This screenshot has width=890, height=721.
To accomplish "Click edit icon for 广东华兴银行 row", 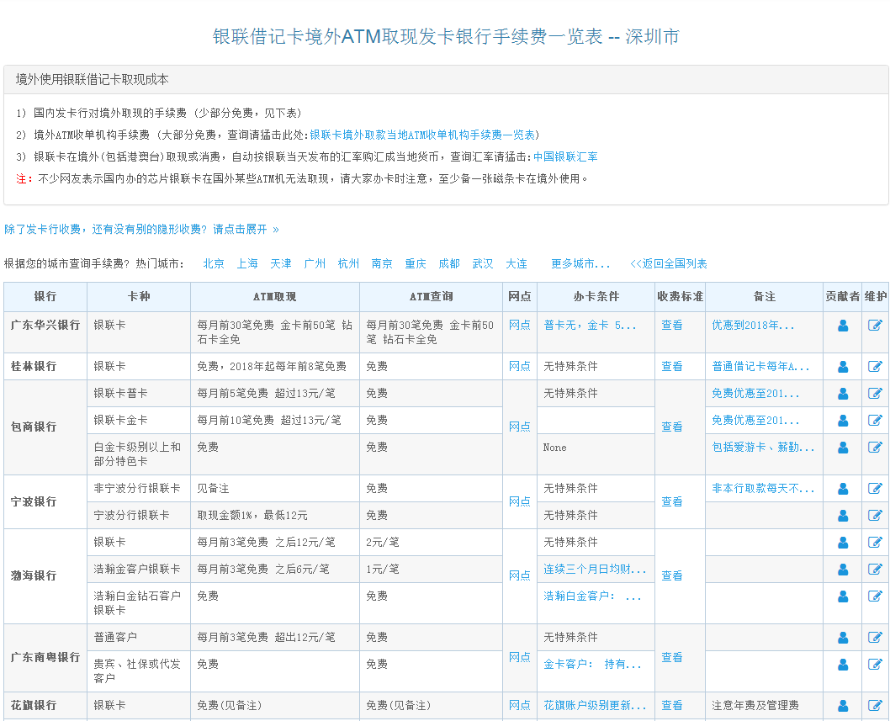I will pos(875,326).
